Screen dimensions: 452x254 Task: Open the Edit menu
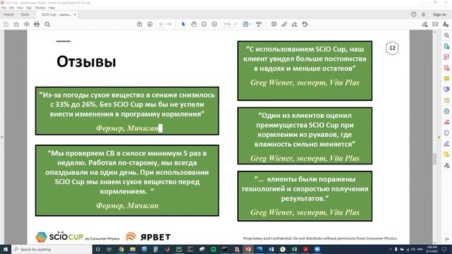click(11, 8)
